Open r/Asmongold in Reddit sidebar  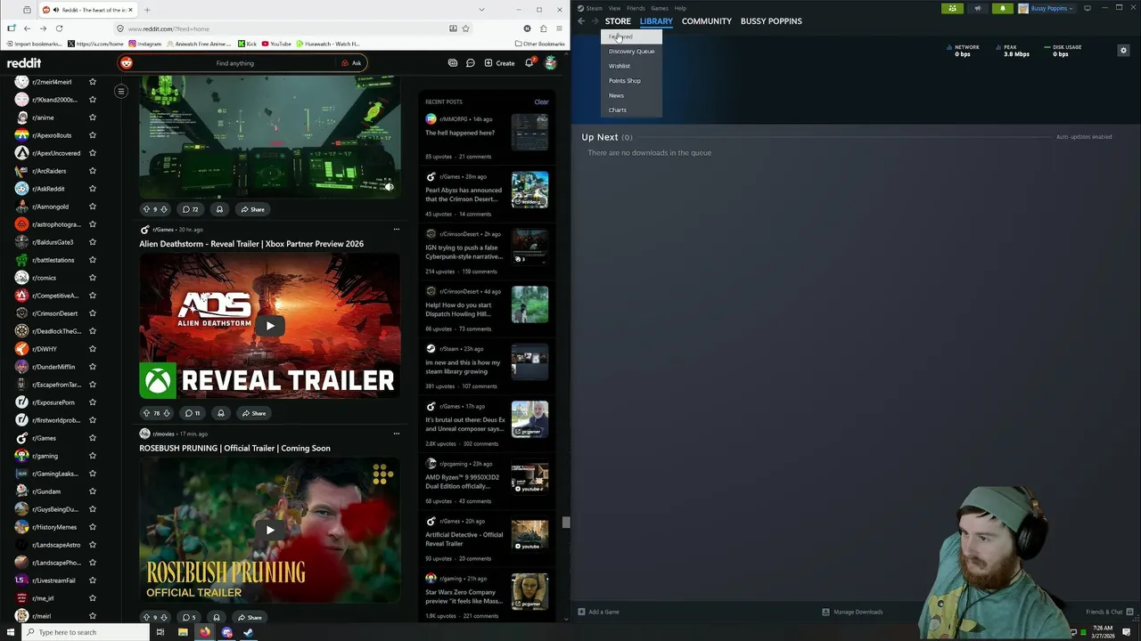[x=50, y=207]
